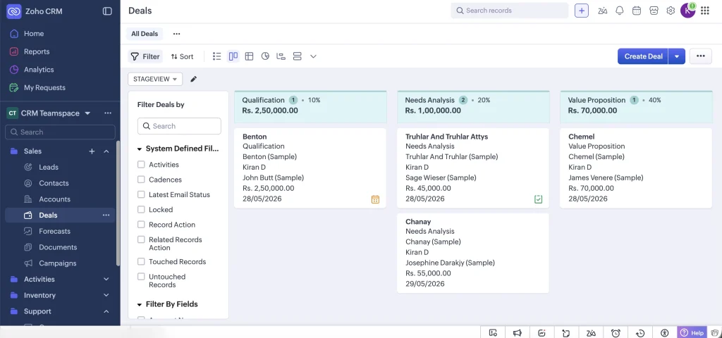Open more options beside Create Deal
The image size is (722, 338).
pyautogui.click(x=700, y=56)
